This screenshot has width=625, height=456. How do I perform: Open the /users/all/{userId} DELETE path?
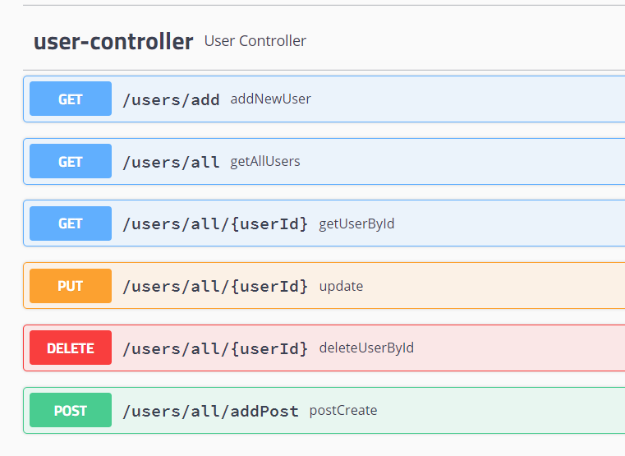point(215,348)
